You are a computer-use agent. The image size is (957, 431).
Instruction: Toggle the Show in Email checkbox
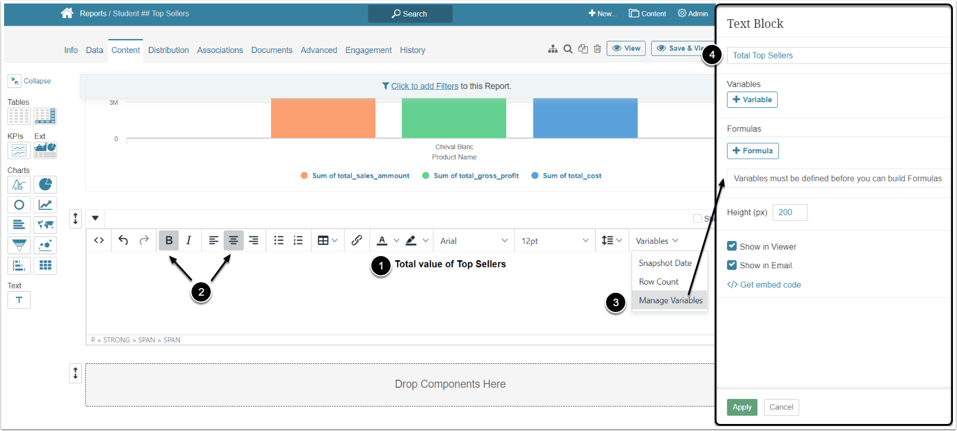[732, 265]
